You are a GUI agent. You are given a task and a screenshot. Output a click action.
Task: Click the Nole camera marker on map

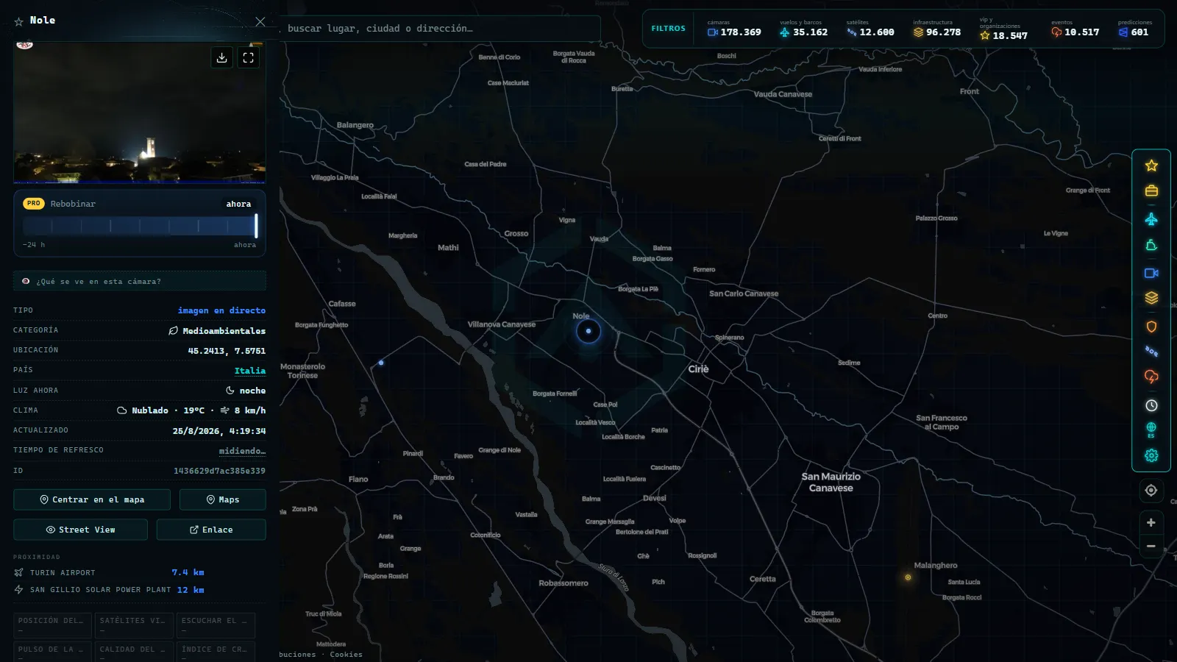point(588,331)
